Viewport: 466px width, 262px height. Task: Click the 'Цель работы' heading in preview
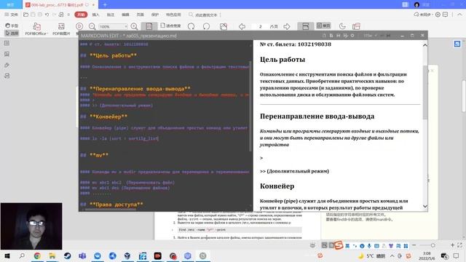[x=283, y=60]
